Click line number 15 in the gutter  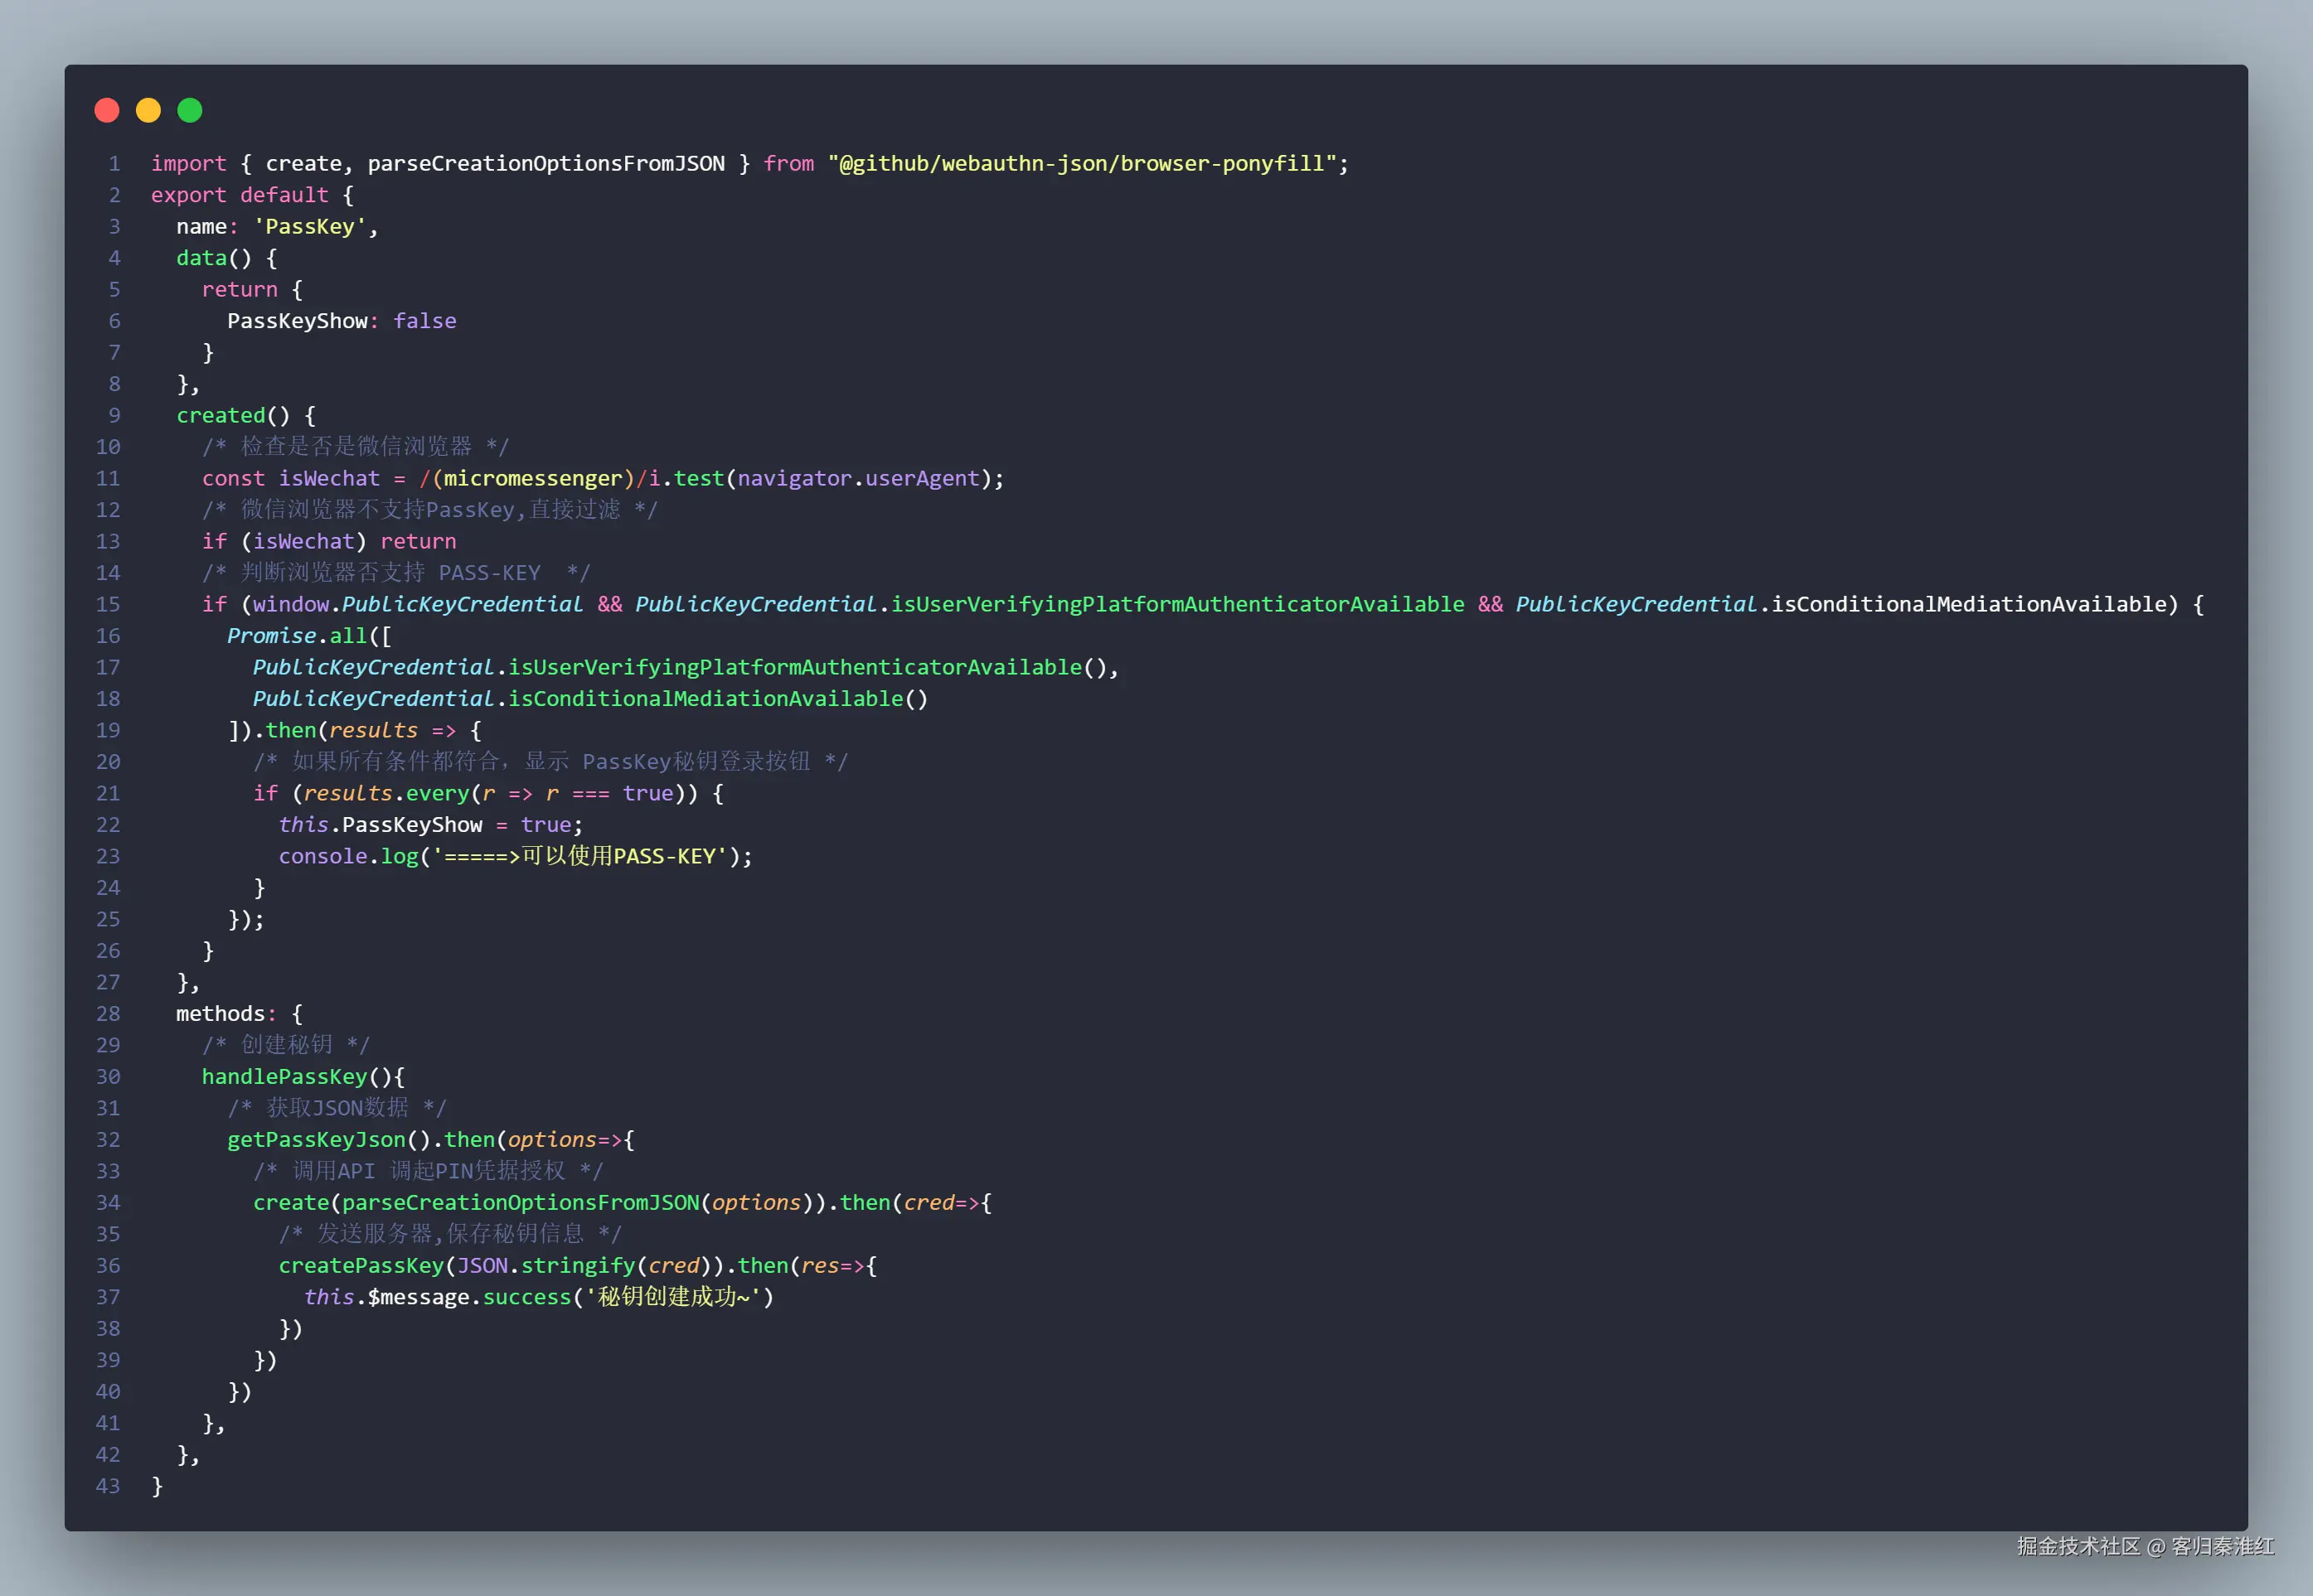[108, 604]
